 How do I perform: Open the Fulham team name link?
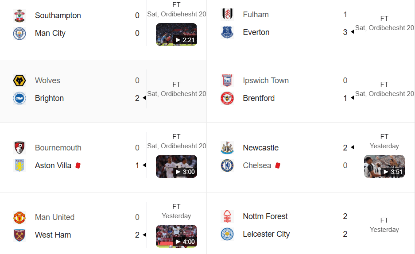(x=256, y=15)
